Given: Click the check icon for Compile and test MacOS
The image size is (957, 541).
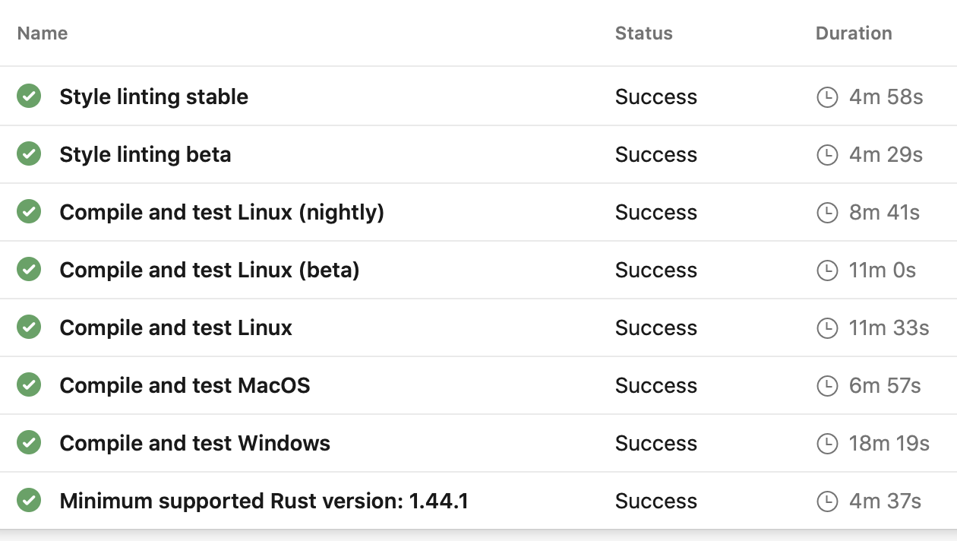Looking at the screenshot, I should [29, 385].
